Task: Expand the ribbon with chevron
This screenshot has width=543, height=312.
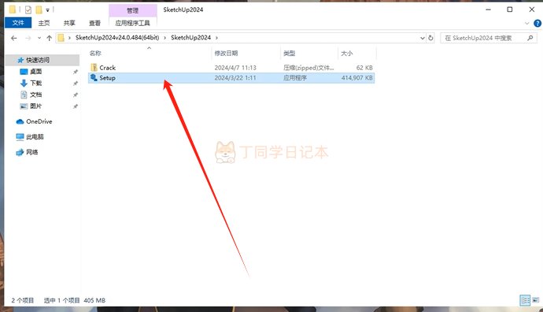Action: pyautogui.click(x=526, y=23)
